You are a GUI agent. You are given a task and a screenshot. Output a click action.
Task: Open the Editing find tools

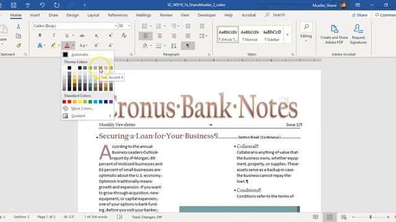pyautogui.click(x=306, y=32)
